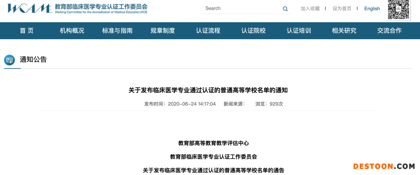Select the 认证院校 menu item
420x175 pixels.
coord(254,31)
